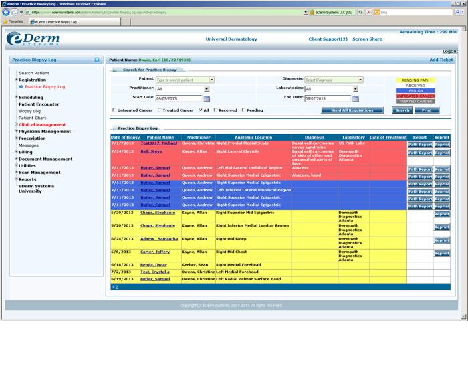Expand the Billing tree node

(x=17, y=151)
